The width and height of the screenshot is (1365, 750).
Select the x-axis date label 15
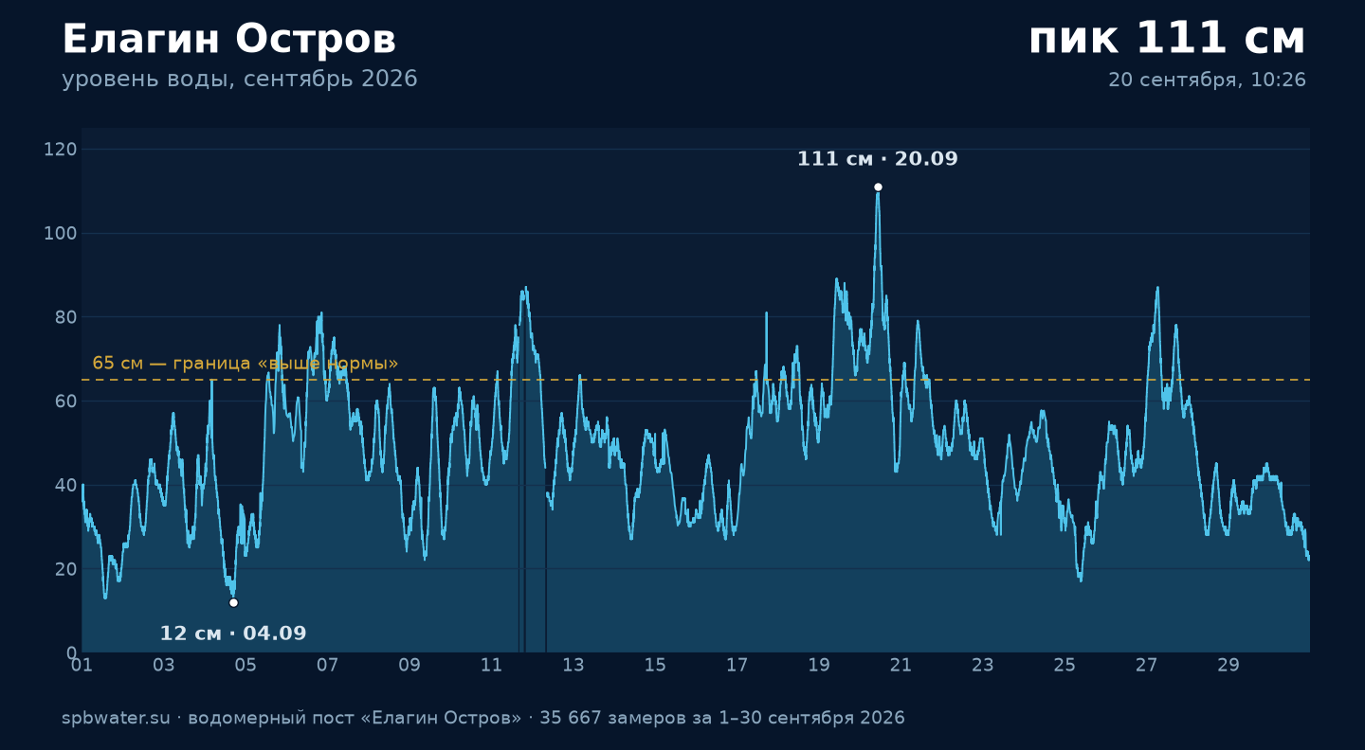655,665
